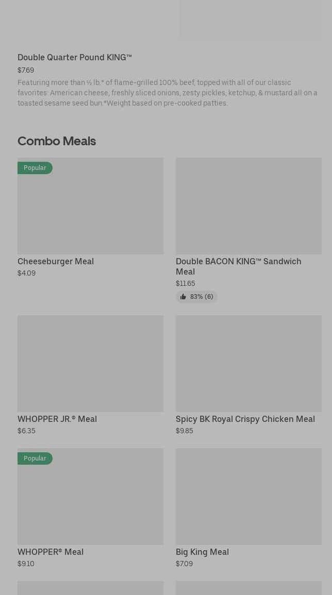Click the $7.69 Double Quarter Pound price
Image resolution: width=332 pixels, height=595 pixels.
pyautogui.click(x=26, y=70)
